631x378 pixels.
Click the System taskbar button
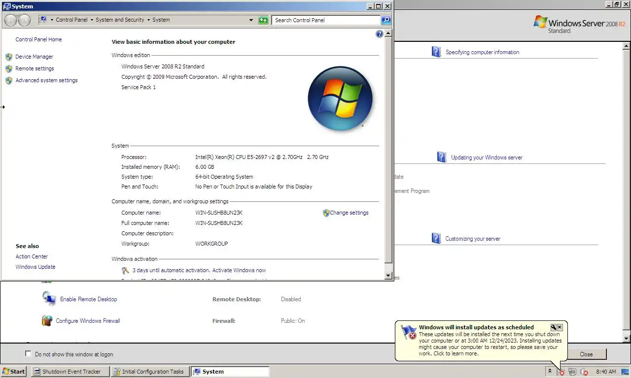click(230, 372)
